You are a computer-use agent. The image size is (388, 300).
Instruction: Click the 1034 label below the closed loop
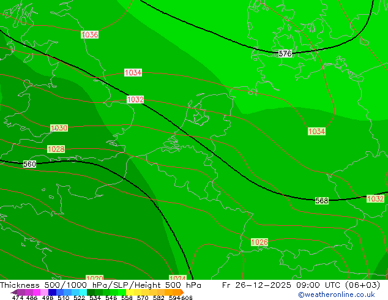(x=317, y=131)
